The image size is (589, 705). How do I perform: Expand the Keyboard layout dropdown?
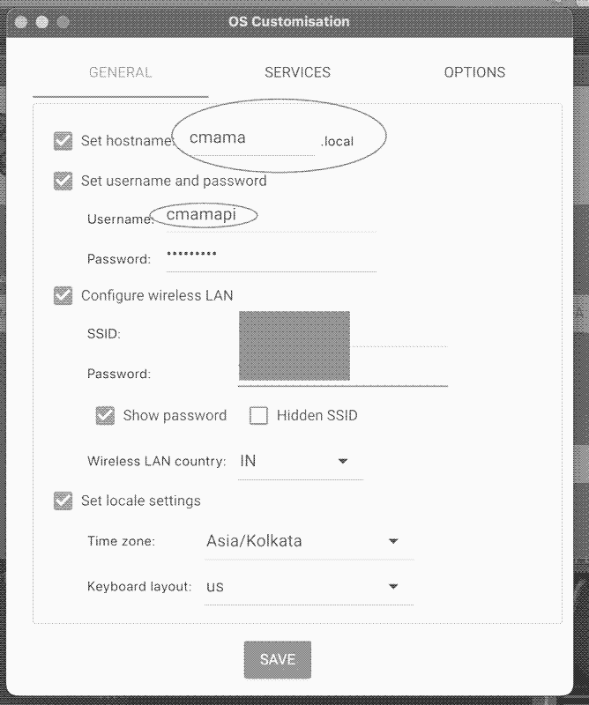tap(309, 586)
